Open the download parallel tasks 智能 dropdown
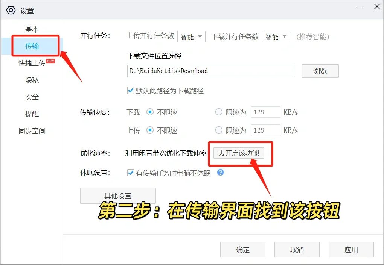This screenshot has width=384, height=265. [276, 36]
